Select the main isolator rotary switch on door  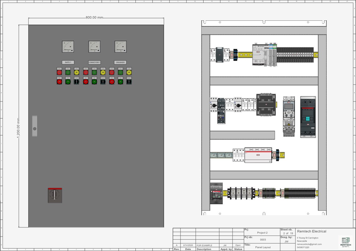click(x=55, y=195)
